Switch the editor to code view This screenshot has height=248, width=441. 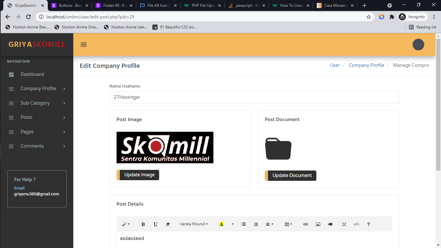coord(356,224)
